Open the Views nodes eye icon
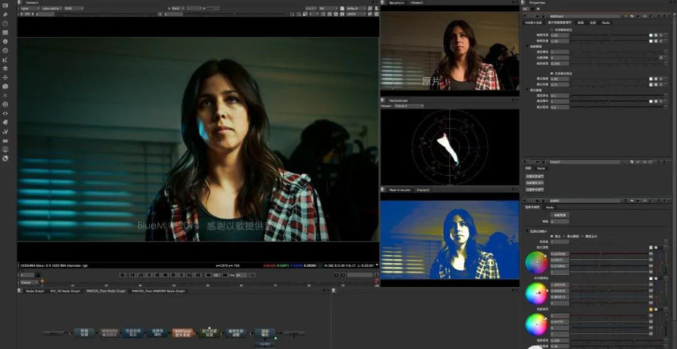 [x=6, y=114]
